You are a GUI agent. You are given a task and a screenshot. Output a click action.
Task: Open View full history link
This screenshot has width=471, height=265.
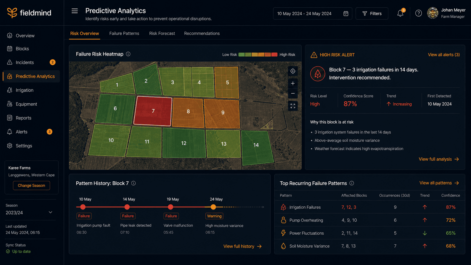[x=243, y=246]
